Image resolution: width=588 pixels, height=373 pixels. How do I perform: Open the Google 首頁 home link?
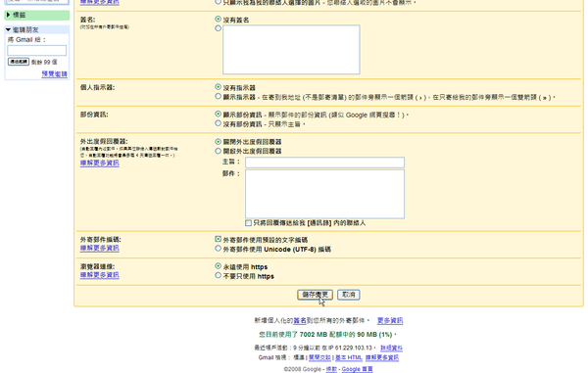tap(358, 369)
